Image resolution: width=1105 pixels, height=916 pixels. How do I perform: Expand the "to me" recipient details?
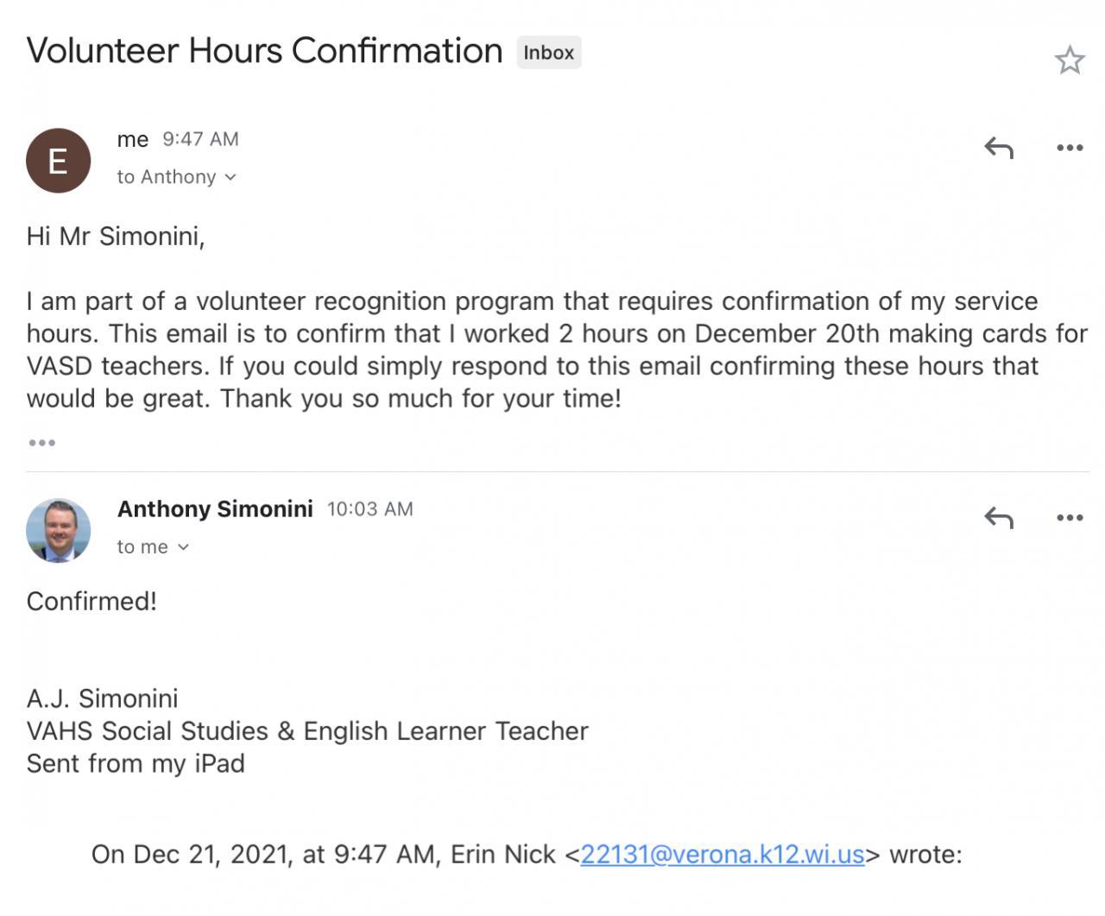tap(153, 546)
